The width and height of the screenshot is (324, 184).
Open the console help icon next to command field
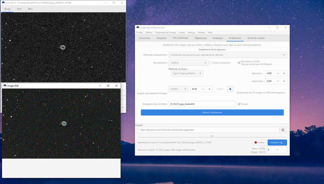point(283,130)
